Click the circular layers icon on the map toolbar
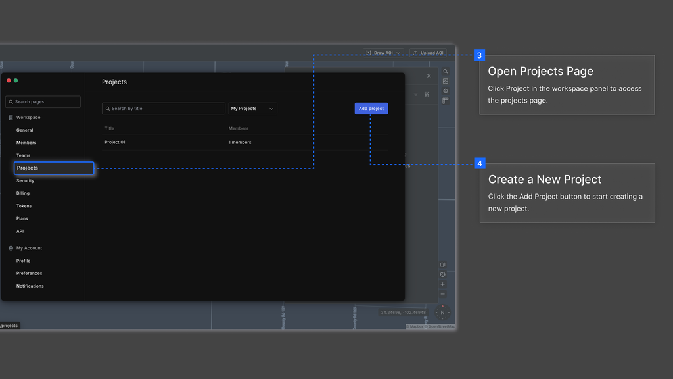Viewport: 673px width, 379px height. pyautogui.click(x=446, y=91)
